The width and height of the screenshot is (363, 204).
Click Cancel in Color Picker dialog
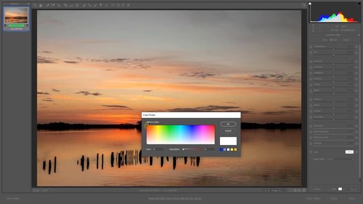click(x=228, y=131)
